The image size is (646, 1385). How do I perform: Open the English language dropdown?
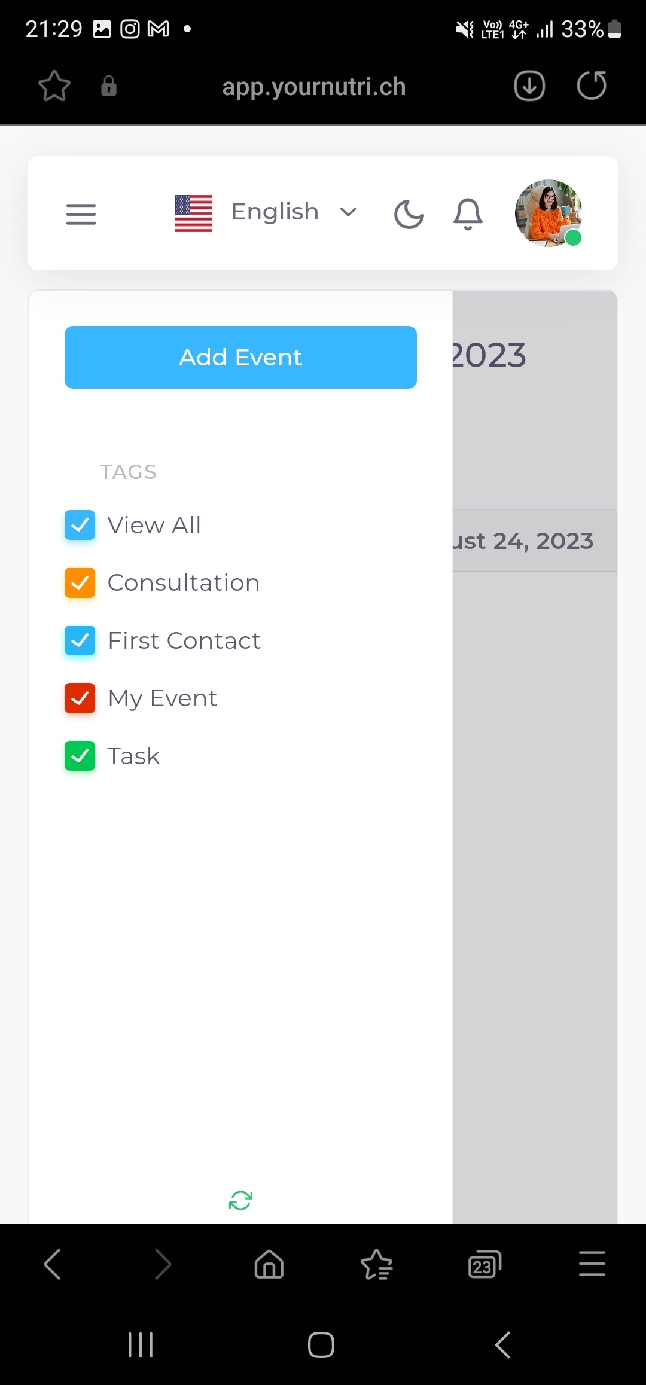(x=349, y=212)
